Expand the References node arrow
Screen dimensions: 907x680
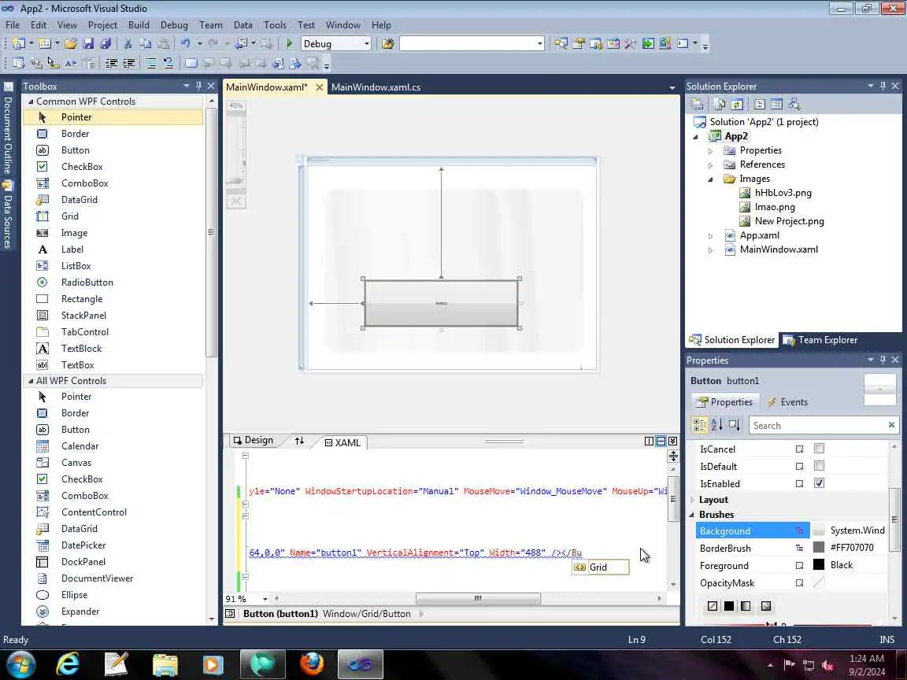coord(711,164)
